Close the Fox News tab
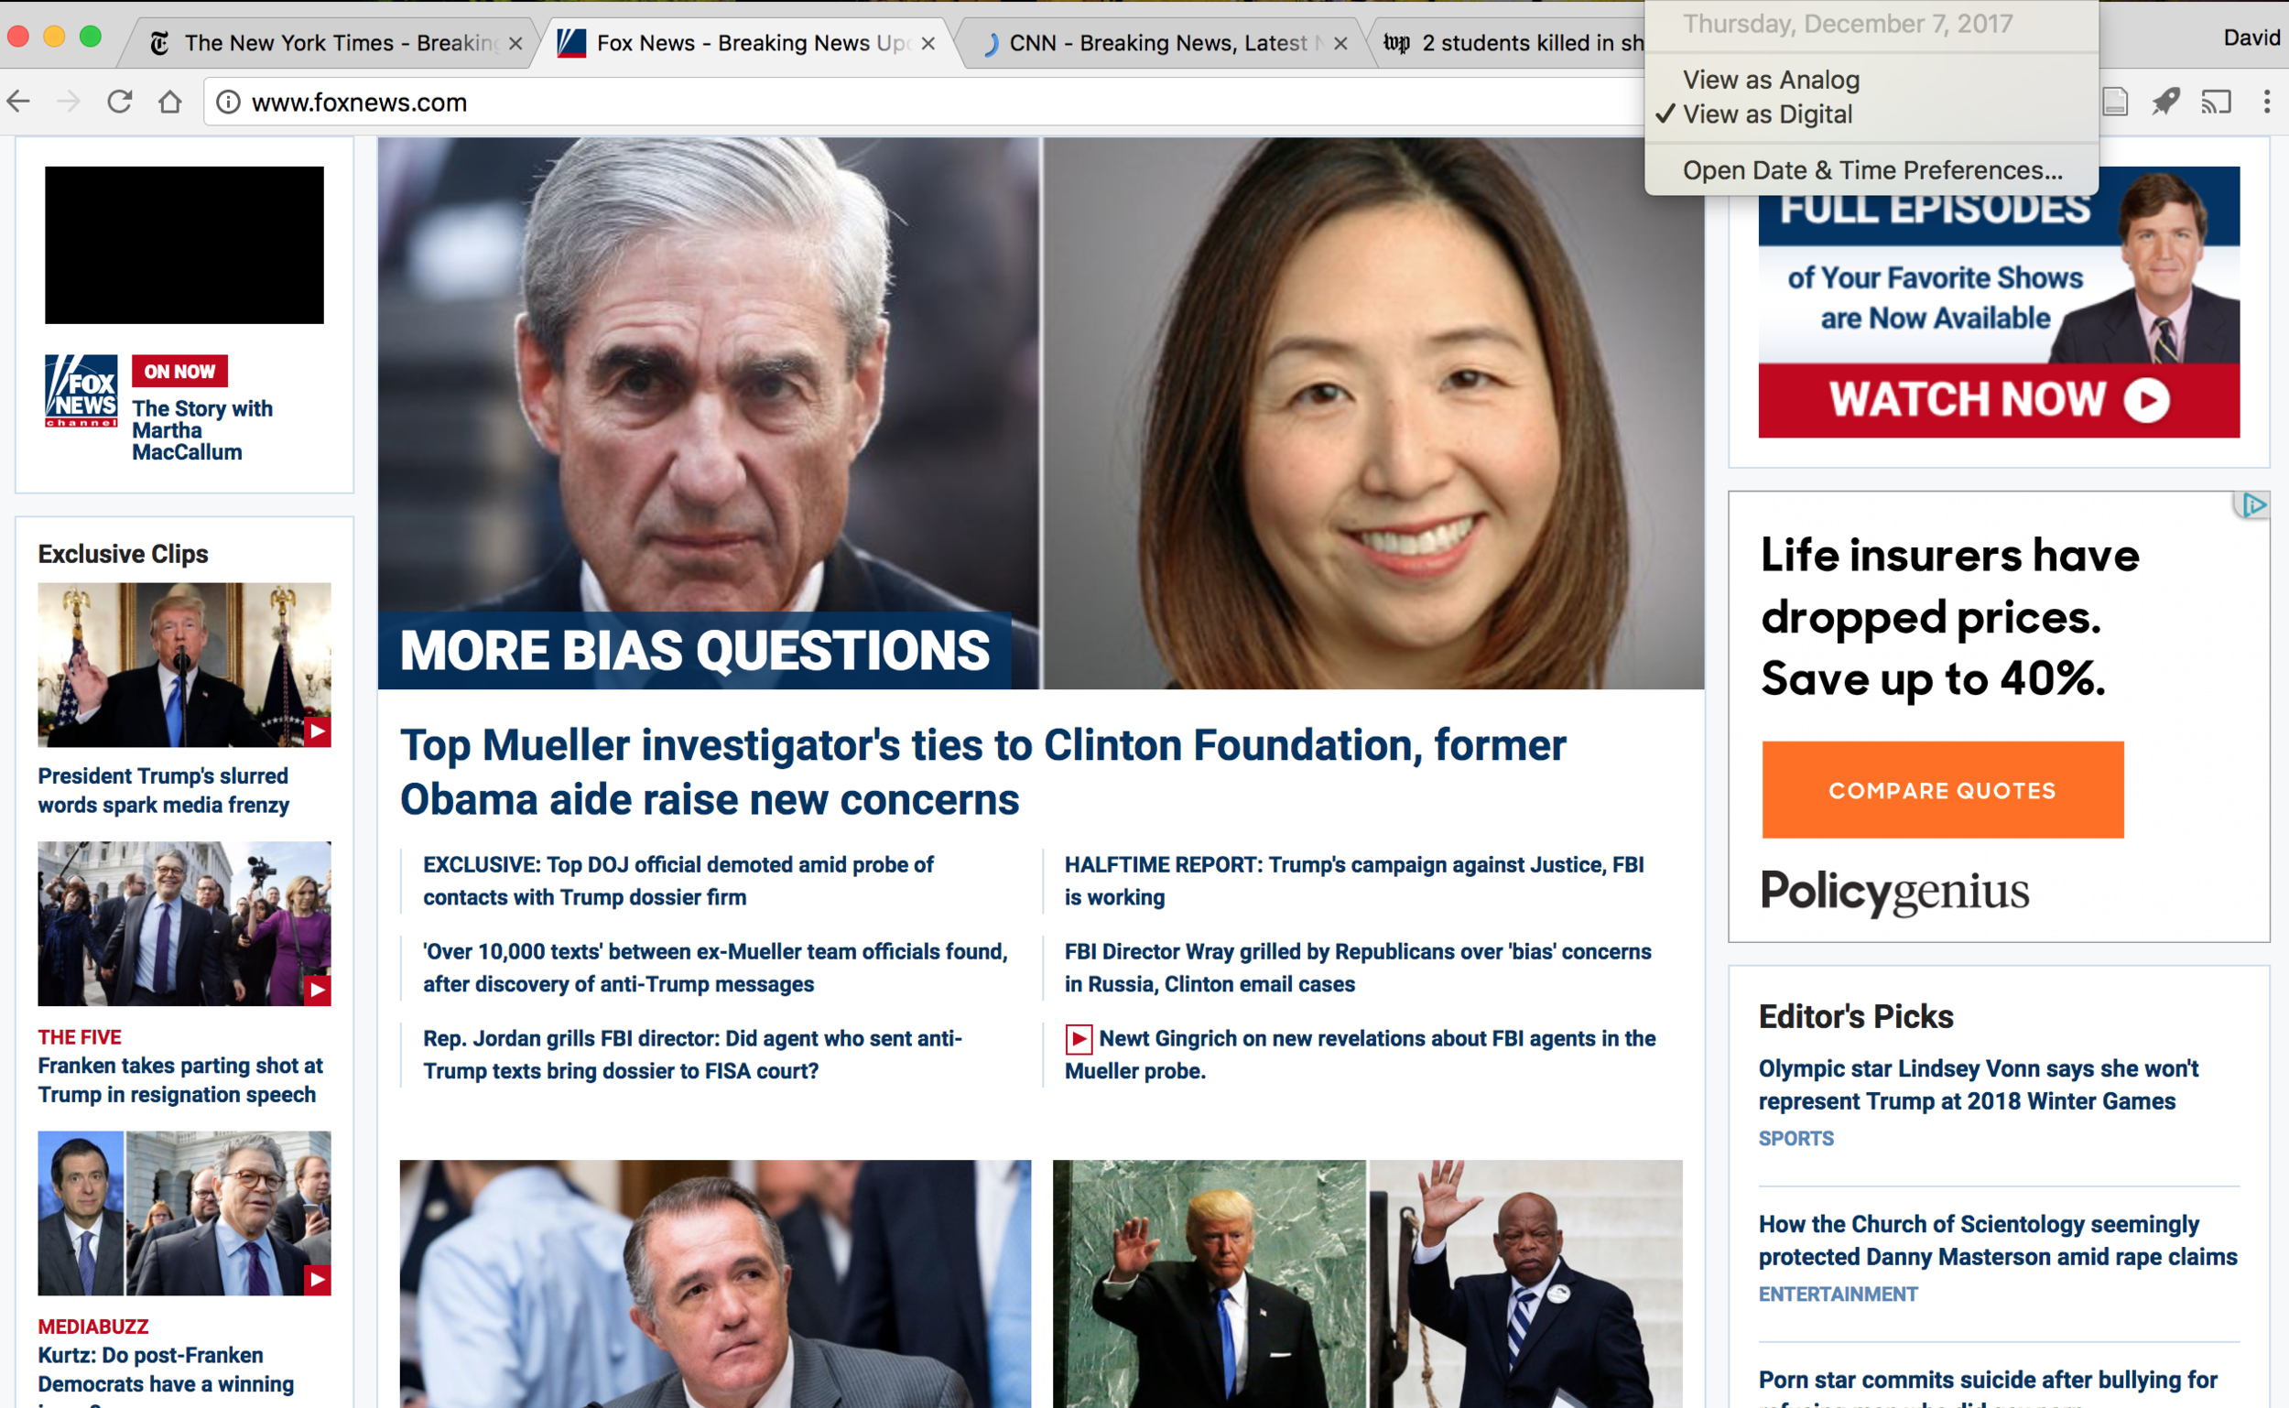 [928, 44]
